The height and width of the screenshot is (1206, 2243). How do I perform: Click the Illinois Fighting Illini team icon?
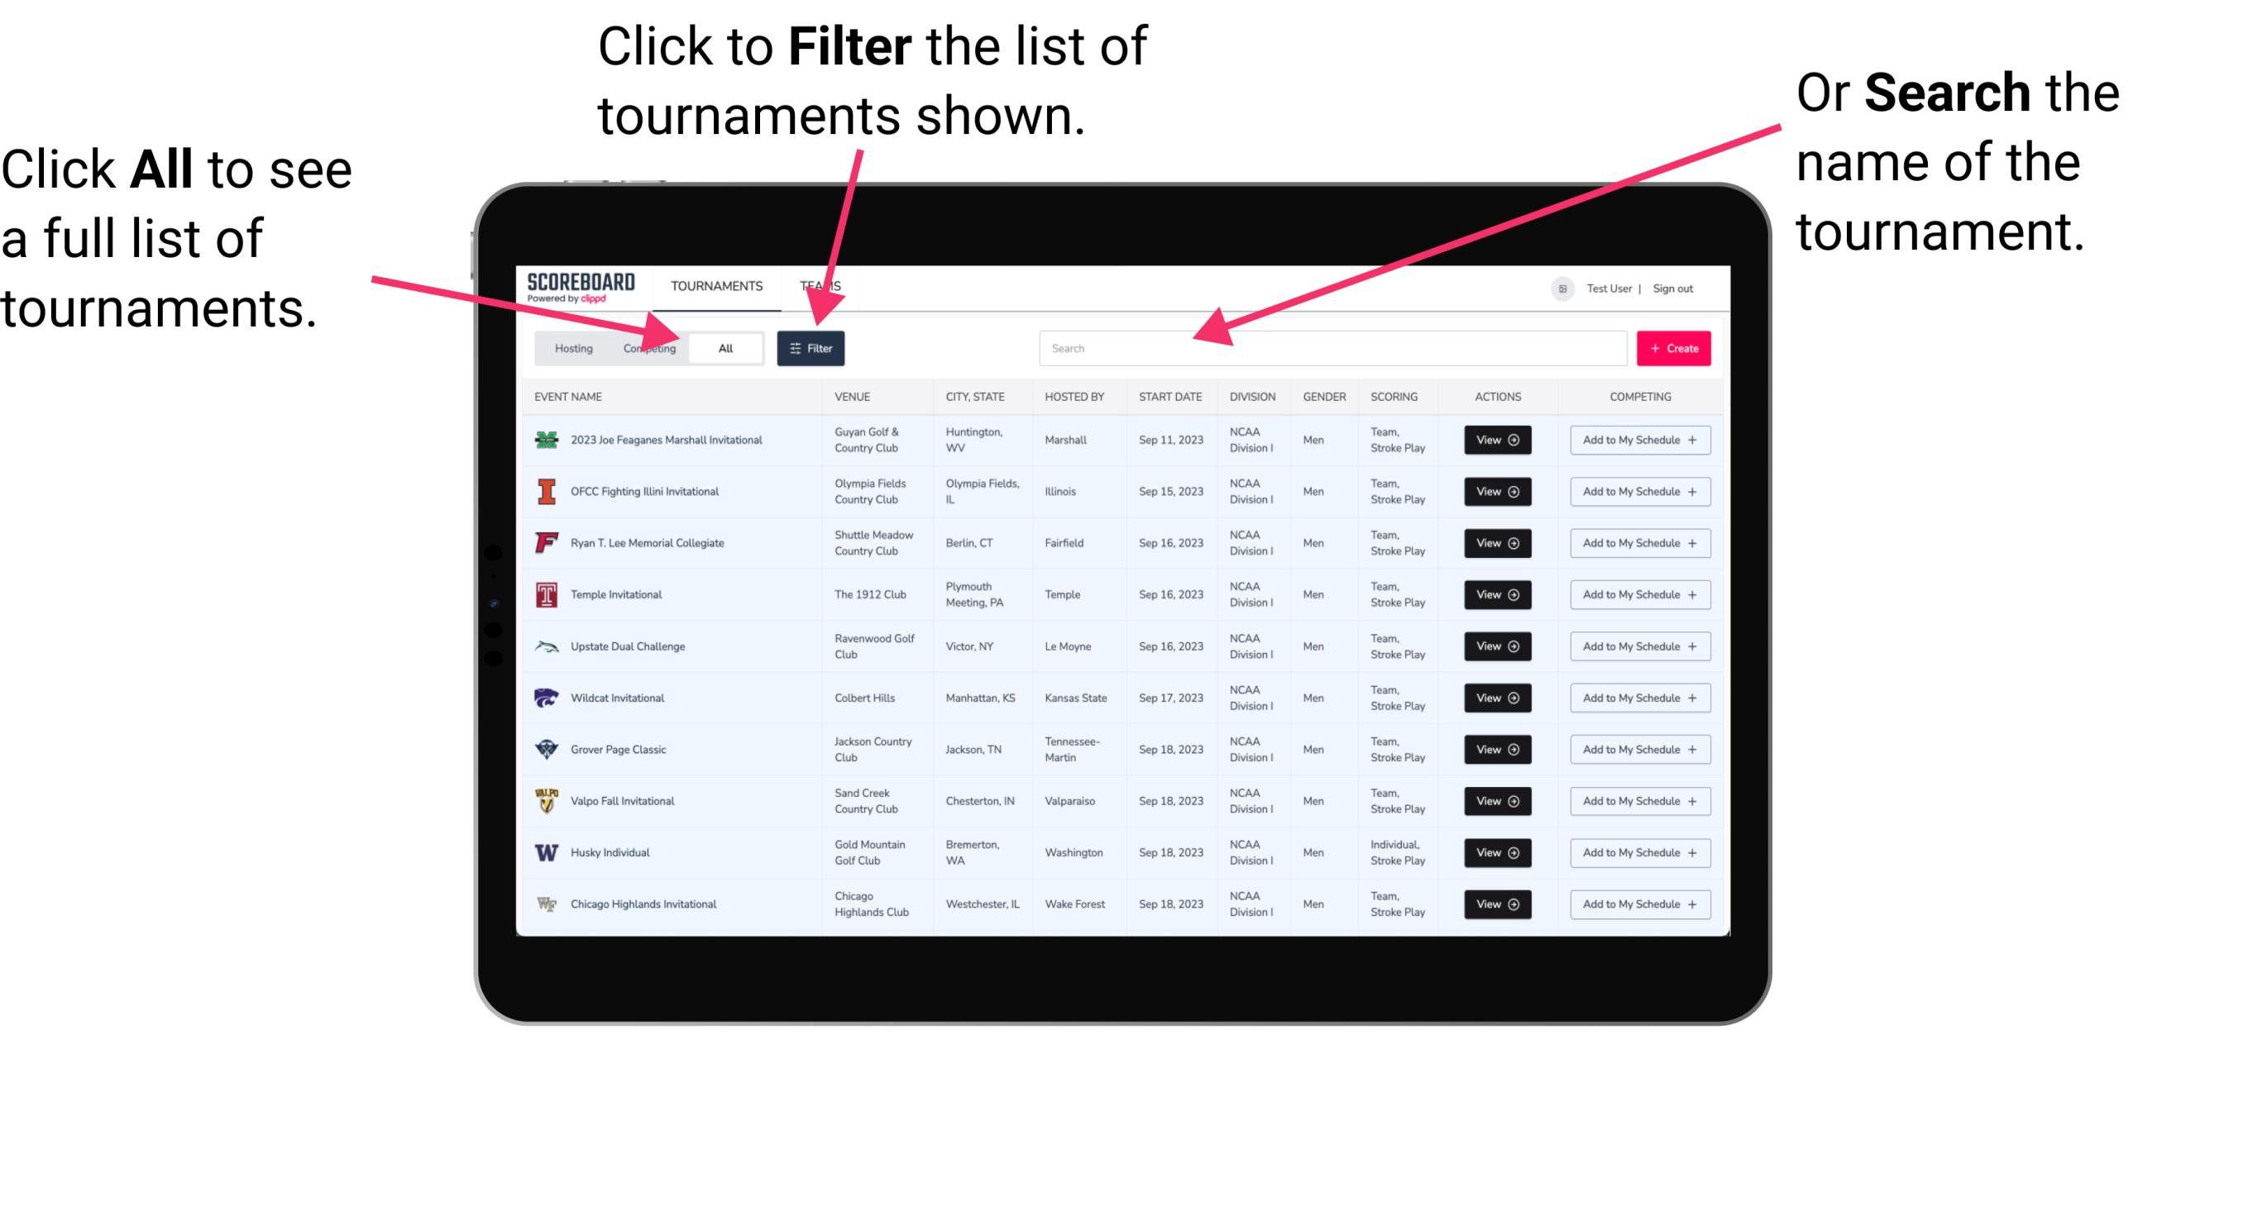coord(545,493)
